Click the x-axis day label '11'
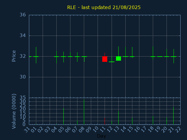This screenshot has width=187, height=140. pyautogui.click(x=103, y=129)
